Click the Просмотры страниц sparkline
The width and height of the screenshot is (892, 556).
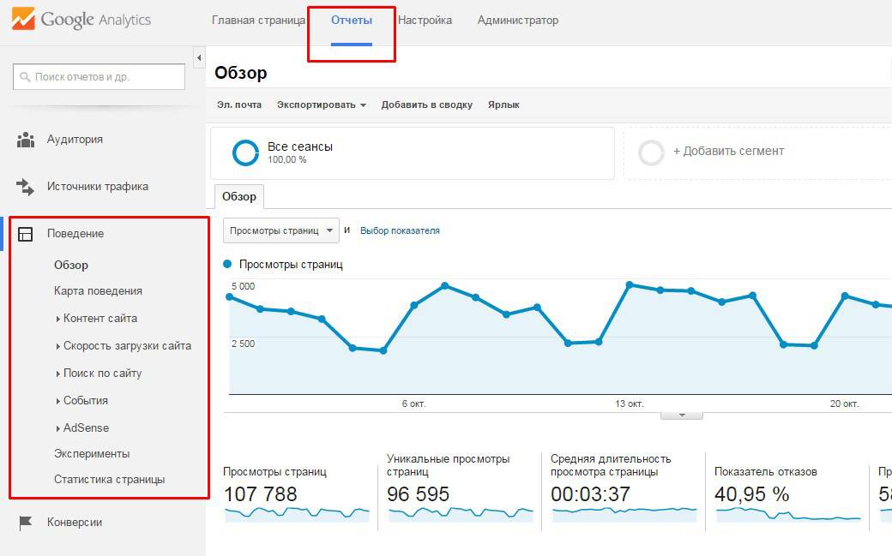click(x=297, y=513)
